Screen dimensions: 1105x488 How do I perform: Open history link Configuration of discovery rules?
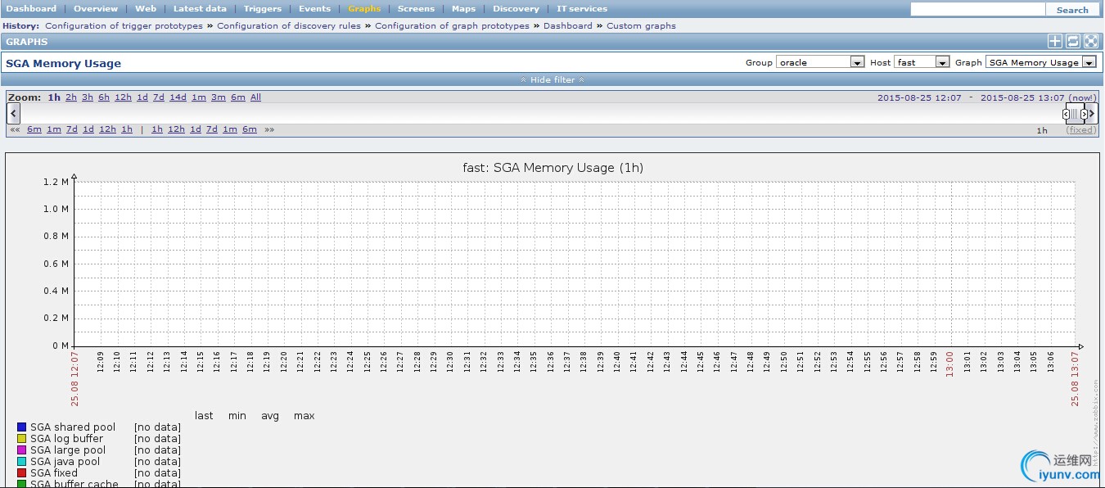[289, 25]
